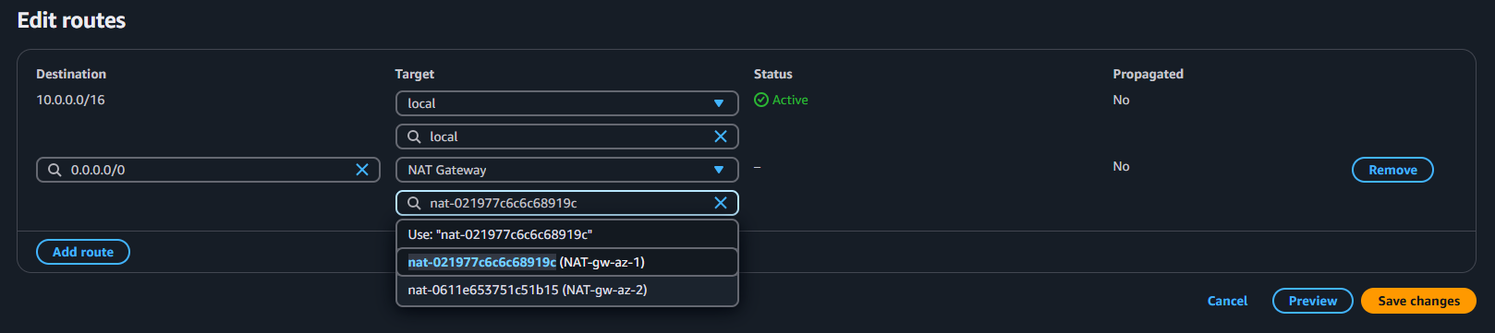Image resolution: width=1495 pixels, height=333 pixels.
Task: Cancel editing routes
Action: 1227,301
